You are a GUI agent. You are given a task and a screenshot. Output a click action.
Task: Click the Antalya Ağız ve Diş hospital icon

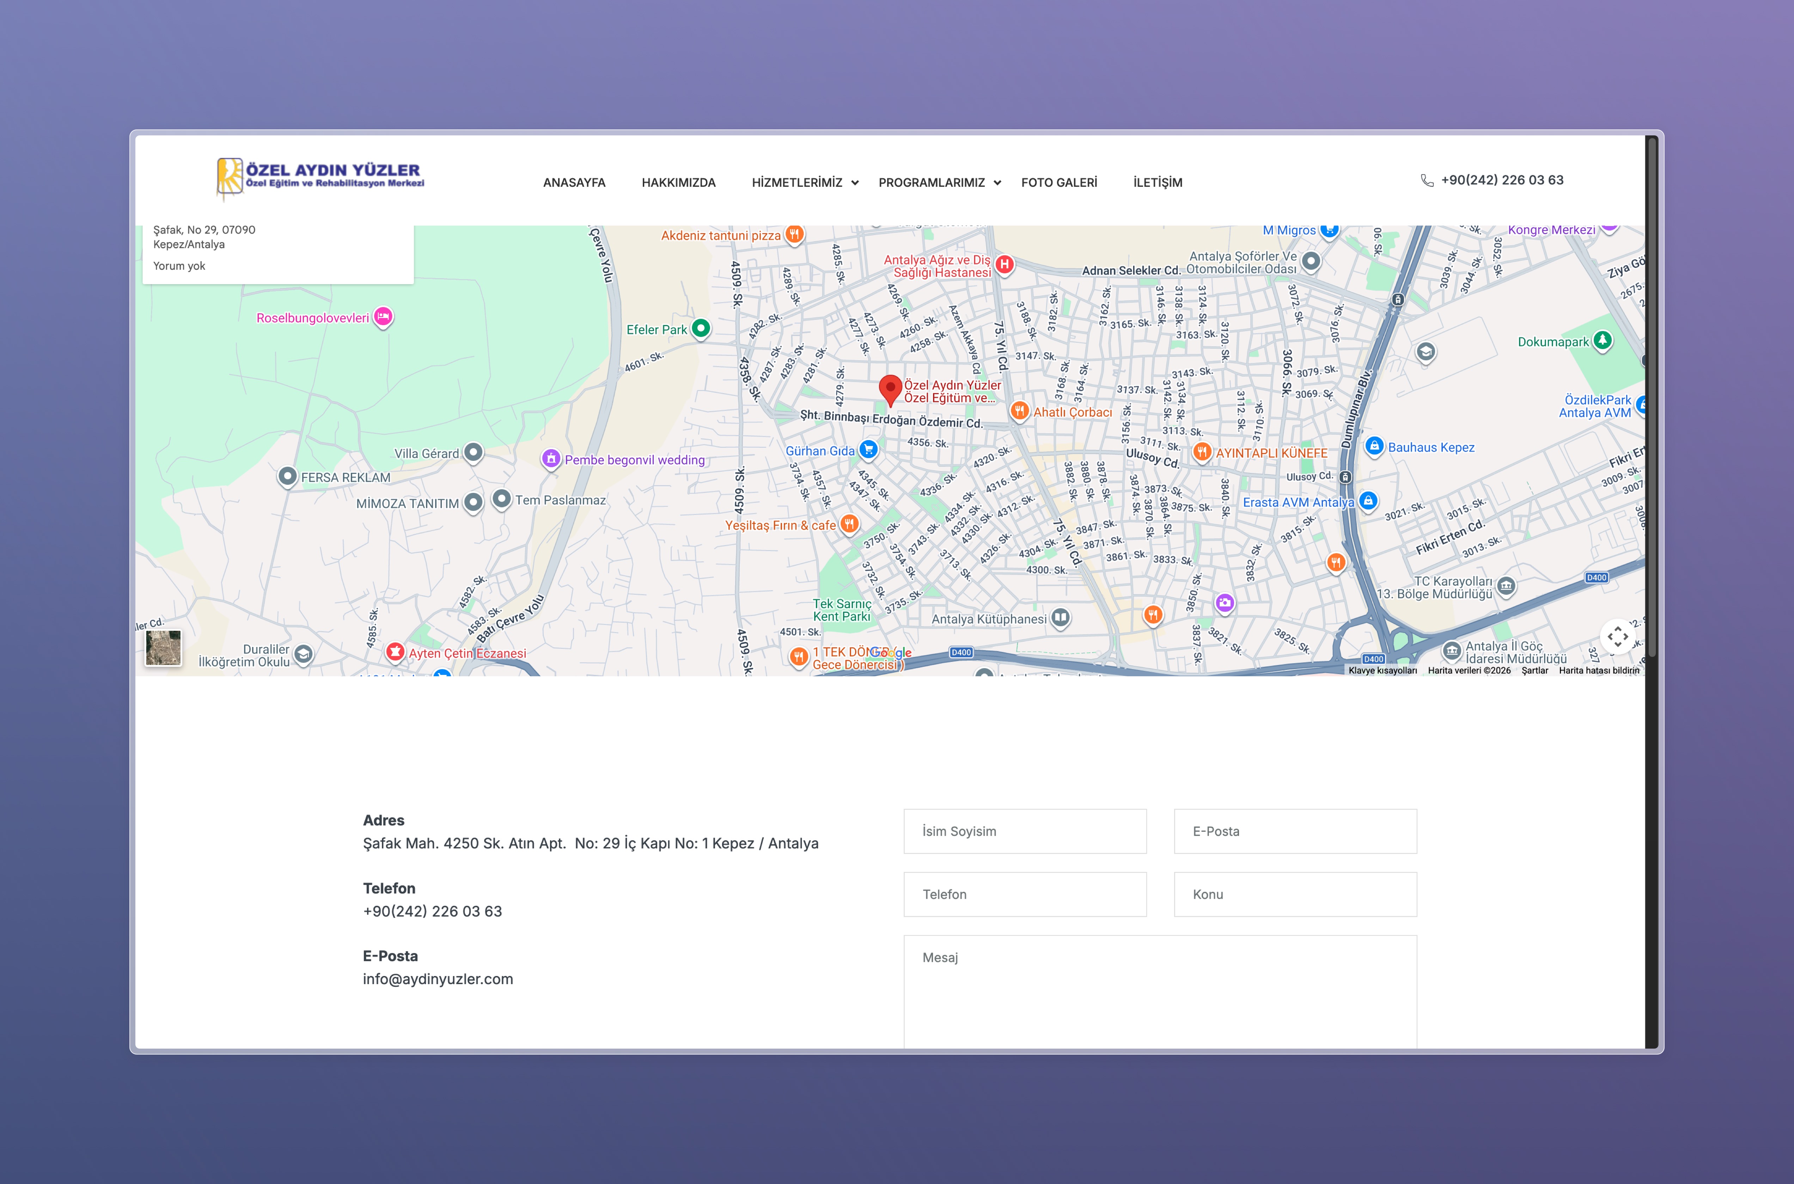point(1004,264)
